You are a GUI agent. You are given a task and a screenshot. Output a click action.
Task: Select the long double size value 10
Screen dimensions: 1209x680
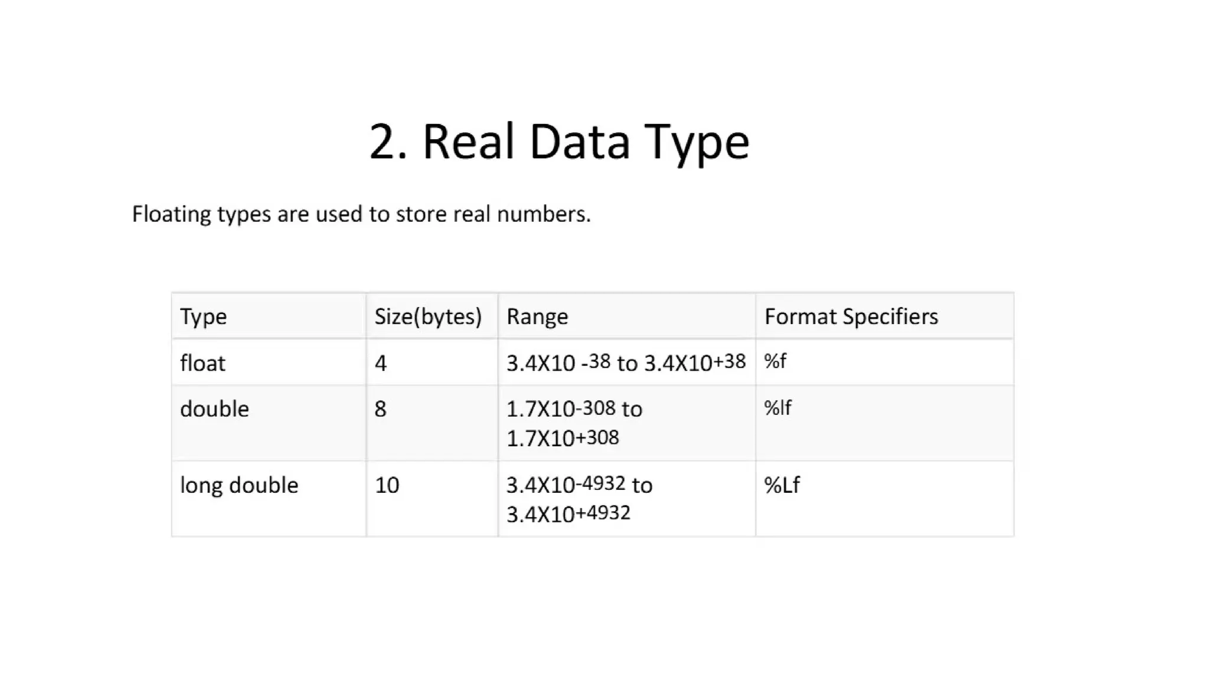pyautogui.click(x=387, y=485)
